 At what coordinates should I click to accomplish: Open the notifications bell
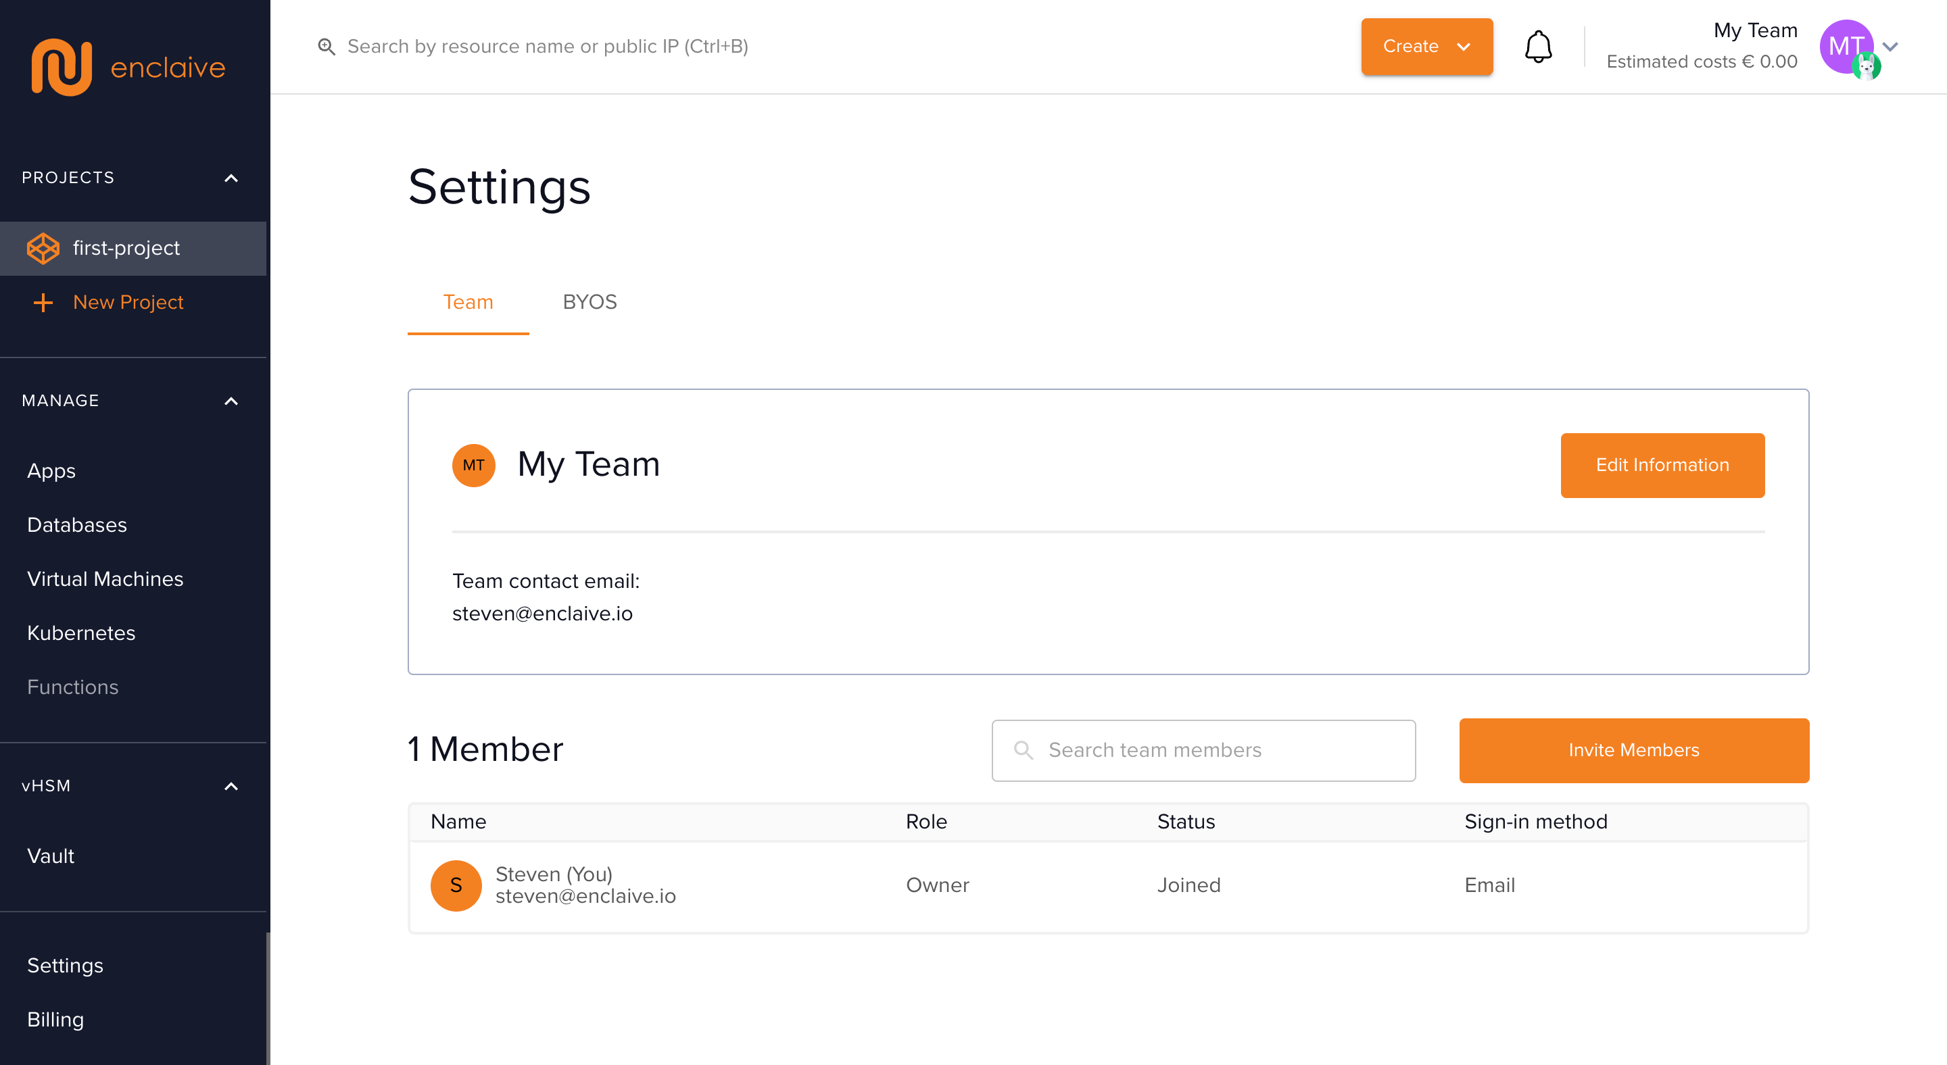(x=1537, y=47)
